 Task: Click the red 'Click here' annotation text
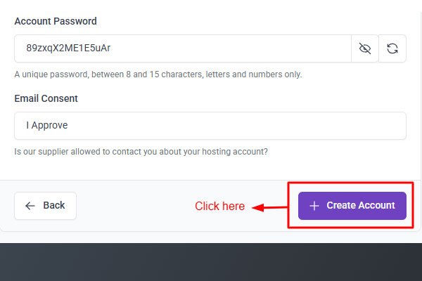pos(219,207)
